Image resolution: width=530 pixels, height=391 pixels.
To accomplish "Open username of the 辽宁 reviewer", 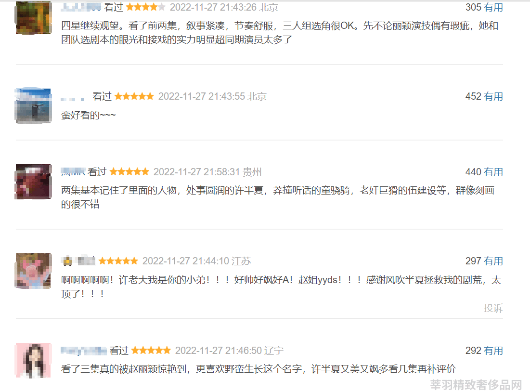I will click(84, 351).
